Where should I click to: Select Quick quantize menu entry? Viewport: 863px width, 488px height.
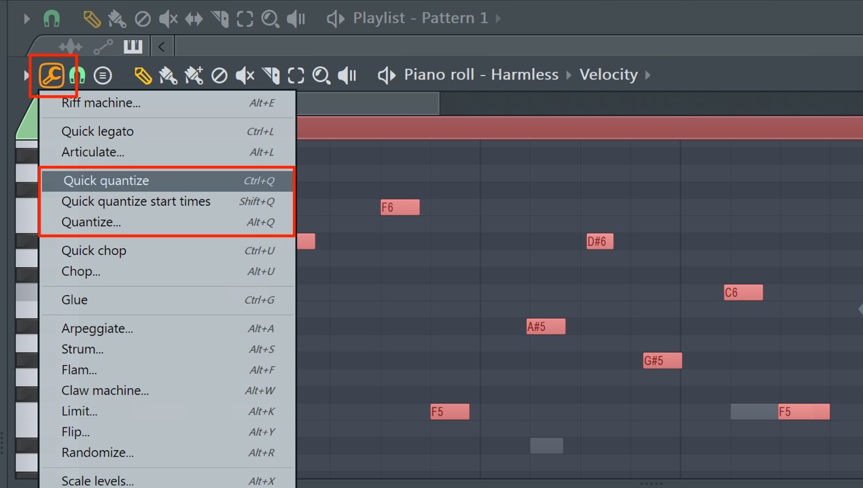click(168, 181)
